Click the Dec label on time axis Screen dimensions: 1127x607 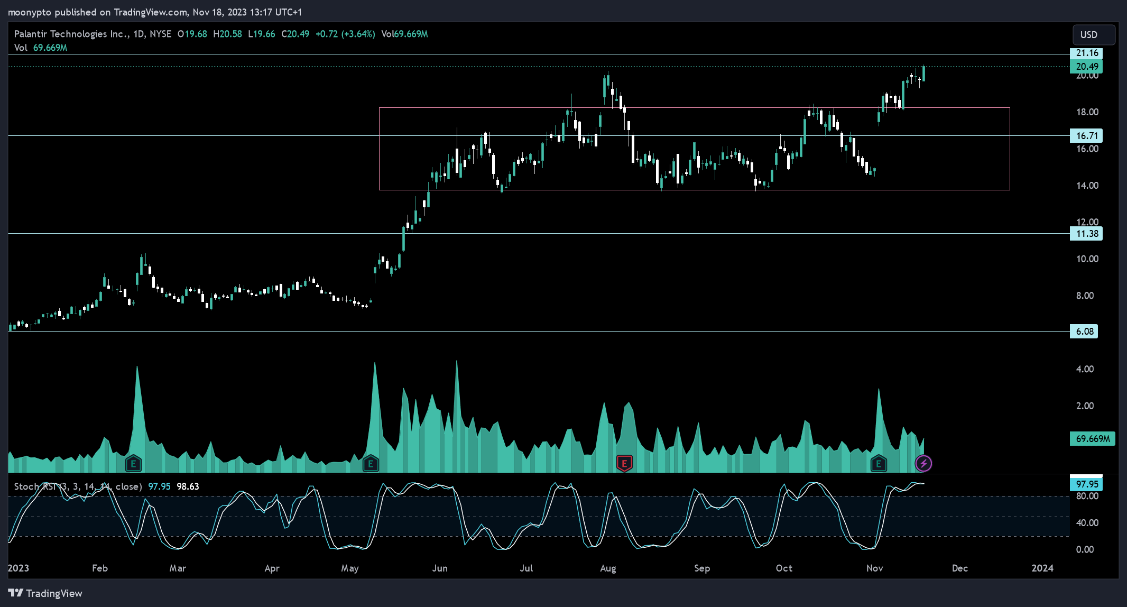pyautogui.click(x=960, y=568)
